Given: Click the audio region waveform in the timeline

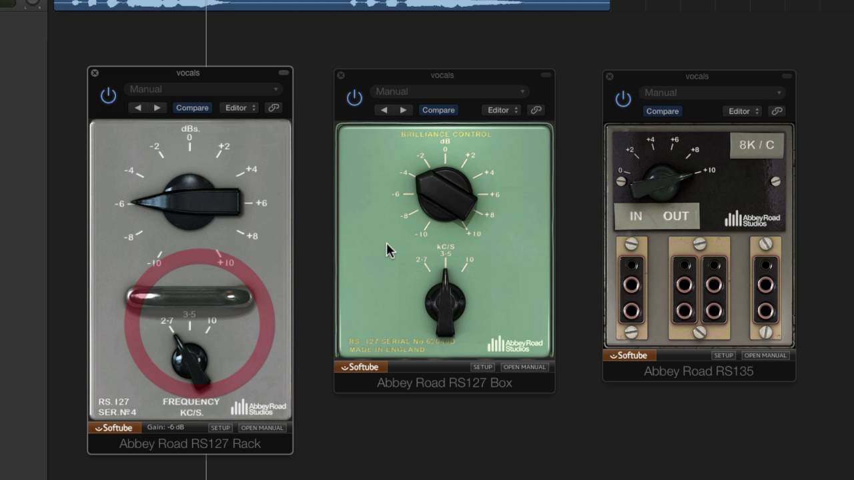Looking at the screenshot, I should tap(332, 5).
